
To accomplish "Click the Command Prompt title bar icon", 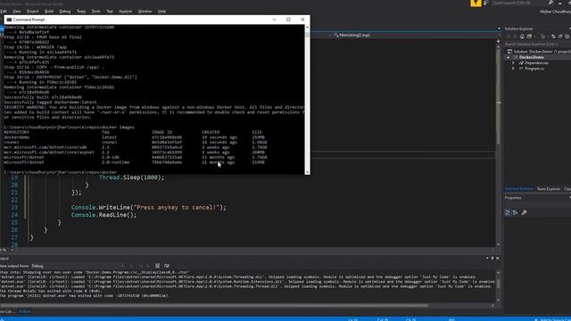I will (9, 20).
